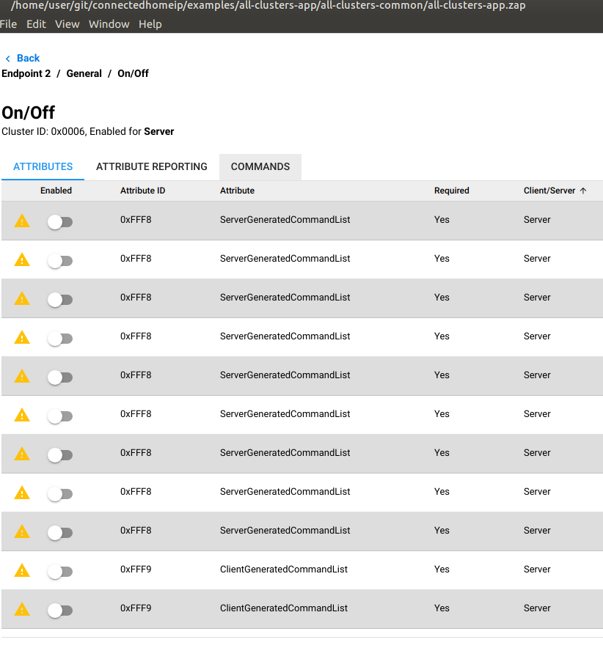The image size is (603, 645).
Task: Enable the first ClientGeneratedCommandList attribute
Action: (x=60, y=570)
